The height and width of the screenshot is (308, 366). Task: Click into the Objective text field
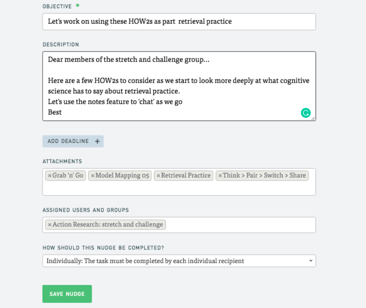tap(179, 21)
